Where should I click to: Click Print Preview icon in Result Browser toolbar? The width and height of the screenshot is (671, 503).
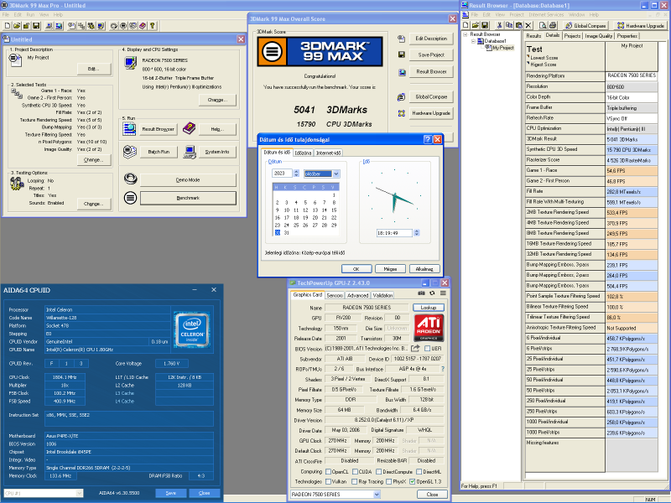[x=543, y=25]
